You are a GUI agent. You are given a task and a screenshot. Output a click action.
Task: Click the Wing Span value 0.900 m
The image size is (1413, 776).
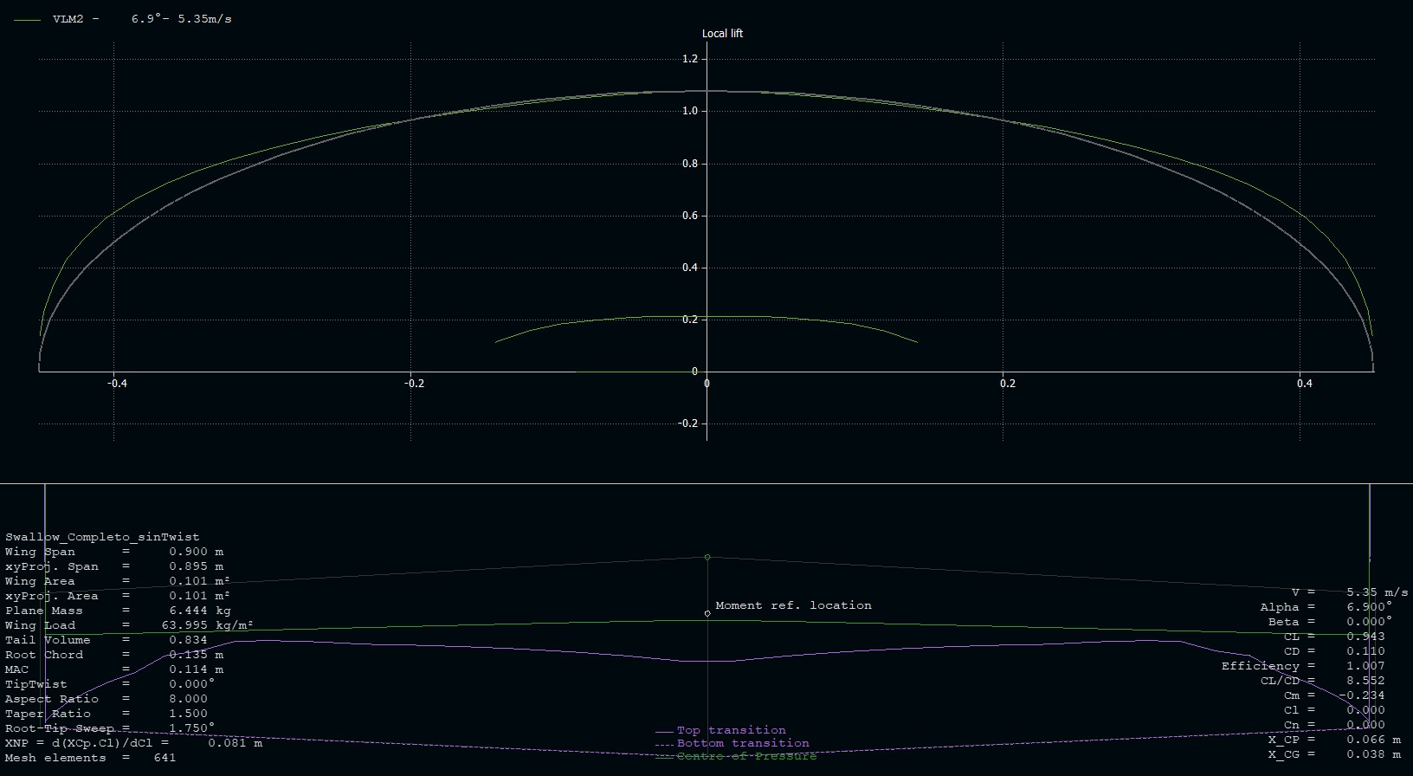[196, 552]
